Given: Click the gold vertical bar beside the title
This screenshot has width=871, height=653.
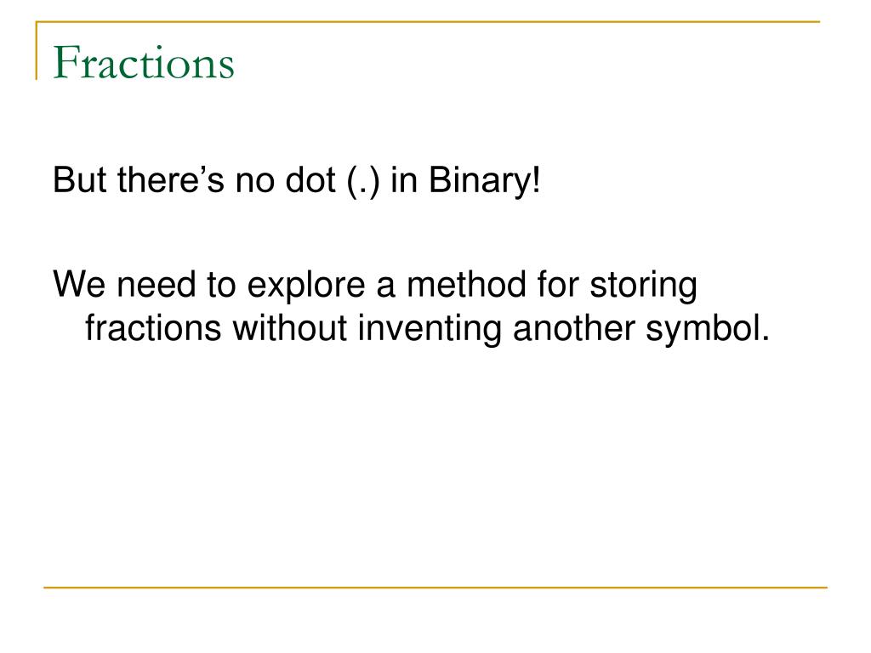Looking at the screenshot, I should 37,50.
